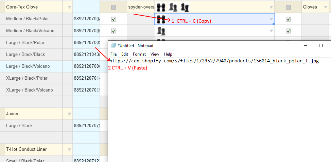Open T-Hot Conduct Liner dropdown arrow
This screenshot has height=162, width=331.
[x=69, y=149]
